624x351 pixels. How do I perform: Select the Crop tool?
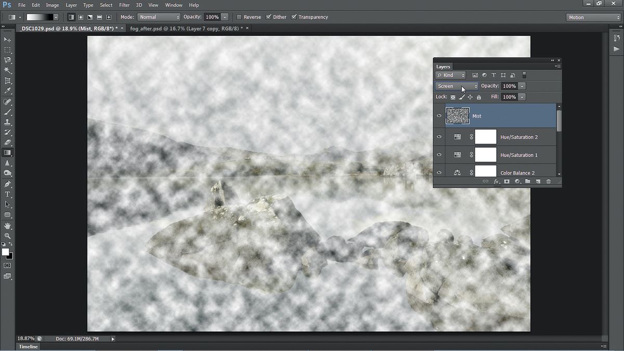click(x=7, y=81)
